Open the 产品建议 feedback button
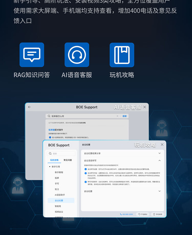Viewport: 192px width, 235px height. 143,214
